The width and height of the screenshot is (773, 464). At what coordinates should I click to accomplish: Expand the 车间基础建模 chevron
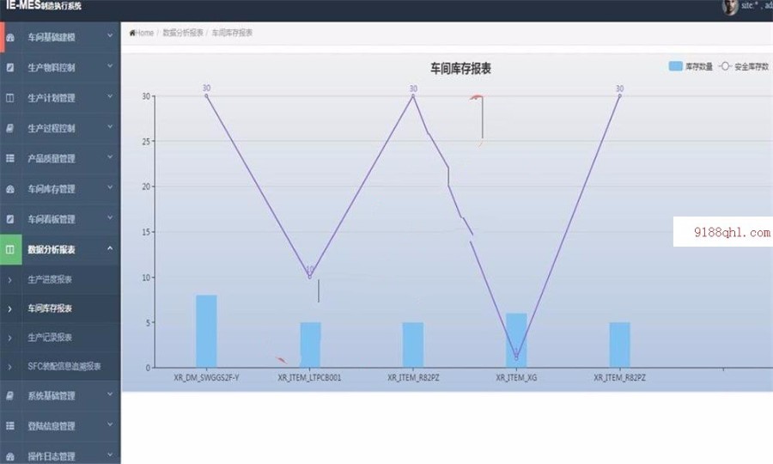pos(110,35)
